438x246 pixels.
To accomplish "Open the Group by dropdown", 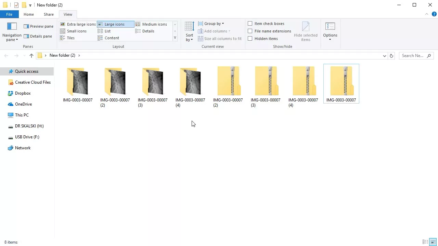I will click(212, 23).
